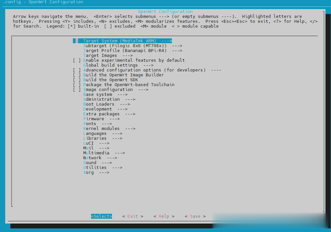The image size is (331, 232).
Task: Open the Languages submenu
Action: click(x=102, y=133)
